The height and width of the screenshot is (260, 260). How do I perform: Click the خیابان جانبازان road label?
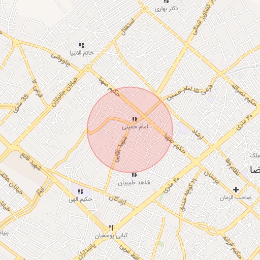click(64, 92)
